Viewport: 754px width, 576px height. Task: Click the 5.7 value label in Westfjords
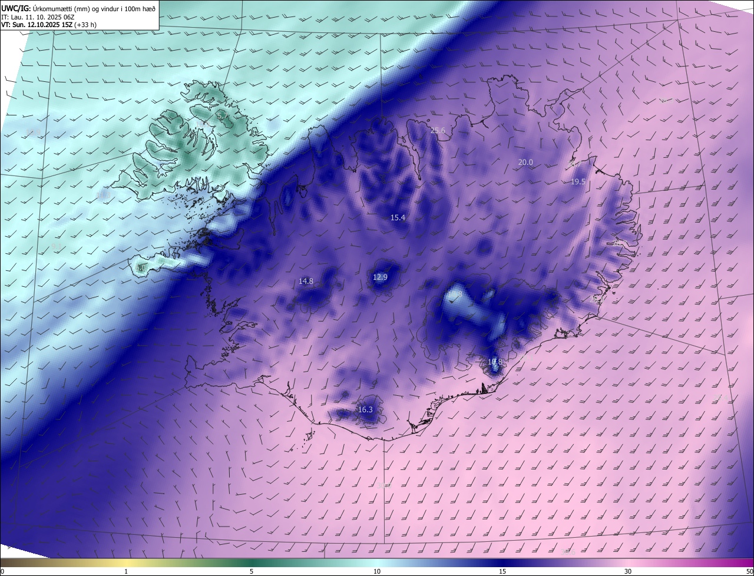[x=223, y=116]
